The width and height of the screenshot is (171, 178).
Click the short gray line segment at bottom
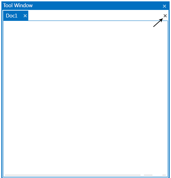coord(148,175)
